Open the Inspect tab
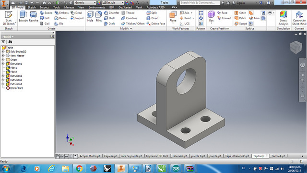Image resolution: width=307 pixels, height=173 pixels. pos(45,8)
